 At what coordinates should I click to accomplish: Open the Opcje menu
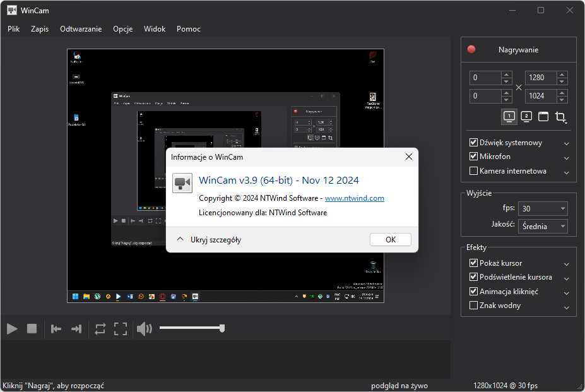(x=123, y=29)
